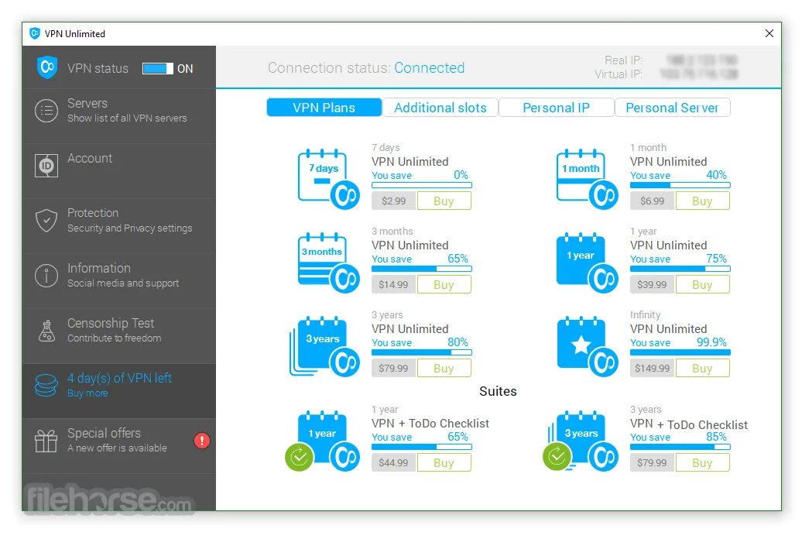Buy the 1 year ToDo Checklist suite
The image size is (802, 539).
444,463
